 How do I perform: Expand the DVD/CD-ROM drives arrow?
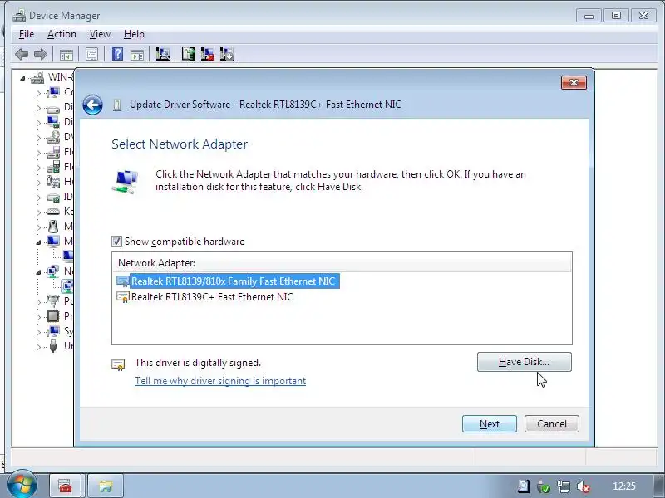(x=38, y=138)
